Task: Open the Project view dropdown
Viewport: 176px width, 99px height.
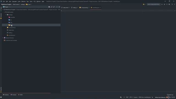Action: pos(7,7)
